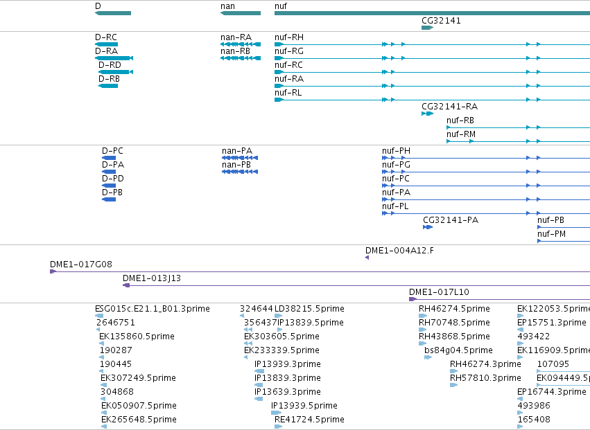Click EST RH46274.3prime
The image size is (590, 430).
[x=454, y=371]
